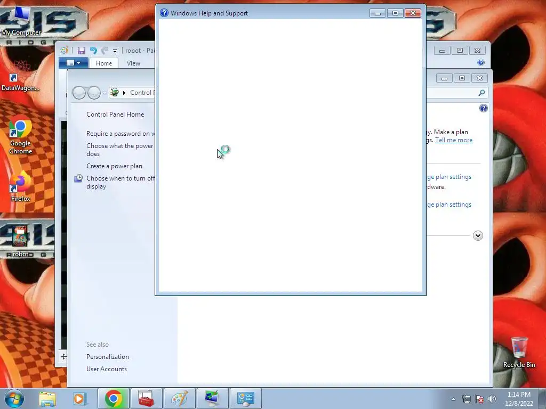Click the Control Panel Back button

pyautogui.click(x=79, y=93)
